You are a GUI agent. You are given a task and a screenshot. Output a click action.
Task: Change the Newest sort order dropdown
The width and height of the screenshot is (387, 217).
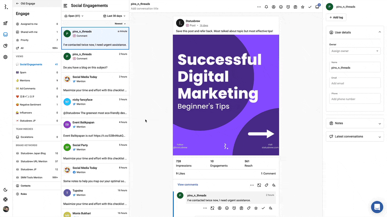click(120, 24)
